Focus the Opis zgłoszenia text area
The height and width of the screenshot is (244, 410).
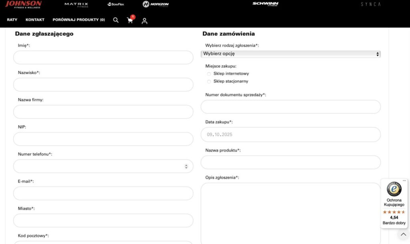pos(291,212)
